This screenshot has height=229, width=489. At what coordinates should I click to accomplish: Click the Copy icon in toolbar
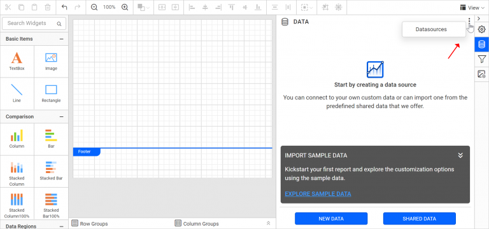pyautogui.click(x=22, y=7)
